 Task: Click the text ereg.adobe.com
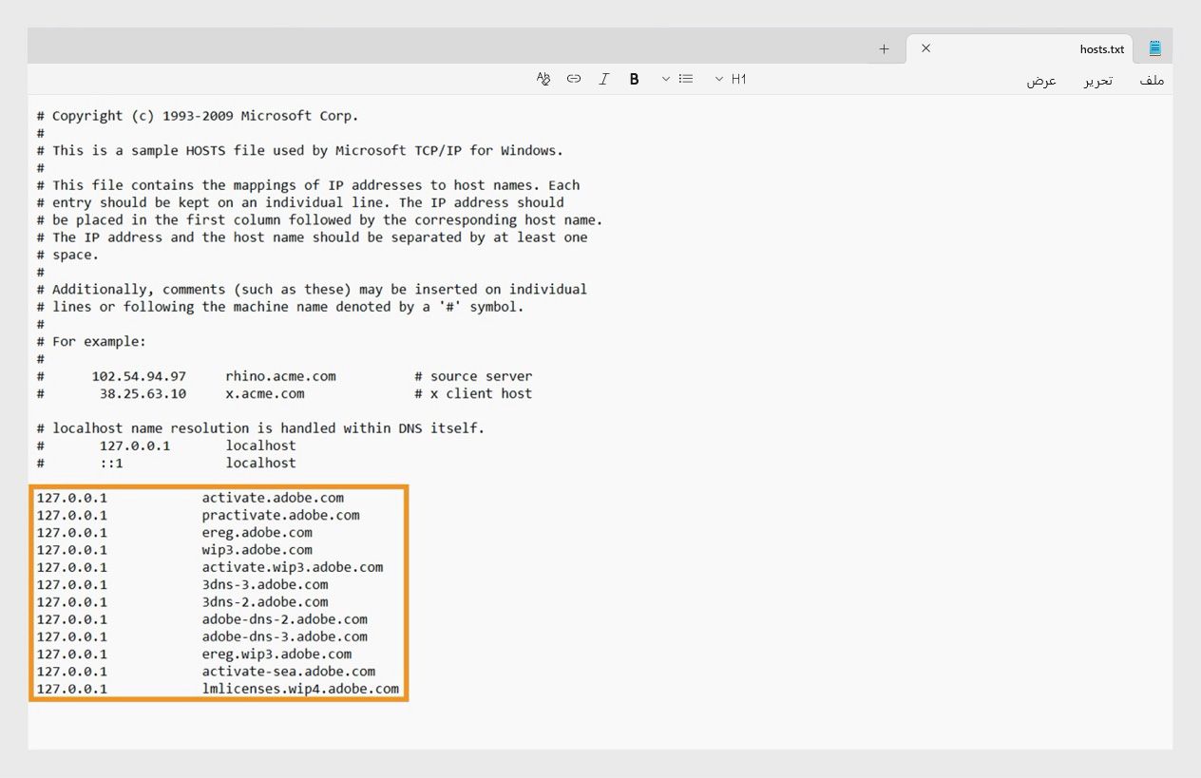(x=257, y=532)
